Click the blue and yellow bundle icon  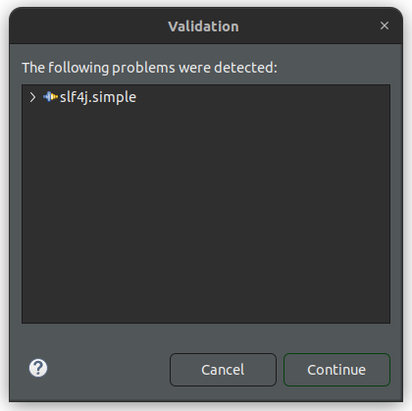(x=50, y=97)
